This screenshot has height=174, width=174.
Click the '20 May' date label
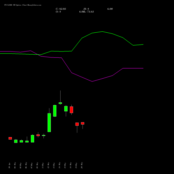[82, 165]
